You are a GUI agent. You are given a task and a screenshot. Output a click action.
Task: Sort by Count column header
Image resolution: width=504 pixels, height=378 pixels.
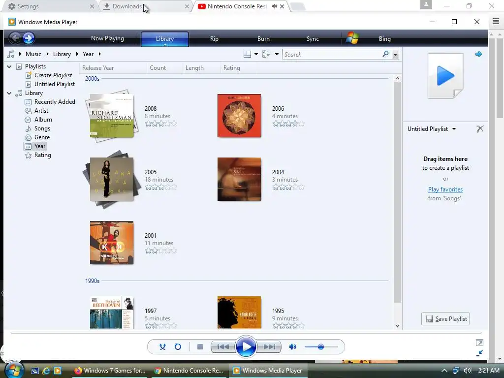[x=164, y=68]
